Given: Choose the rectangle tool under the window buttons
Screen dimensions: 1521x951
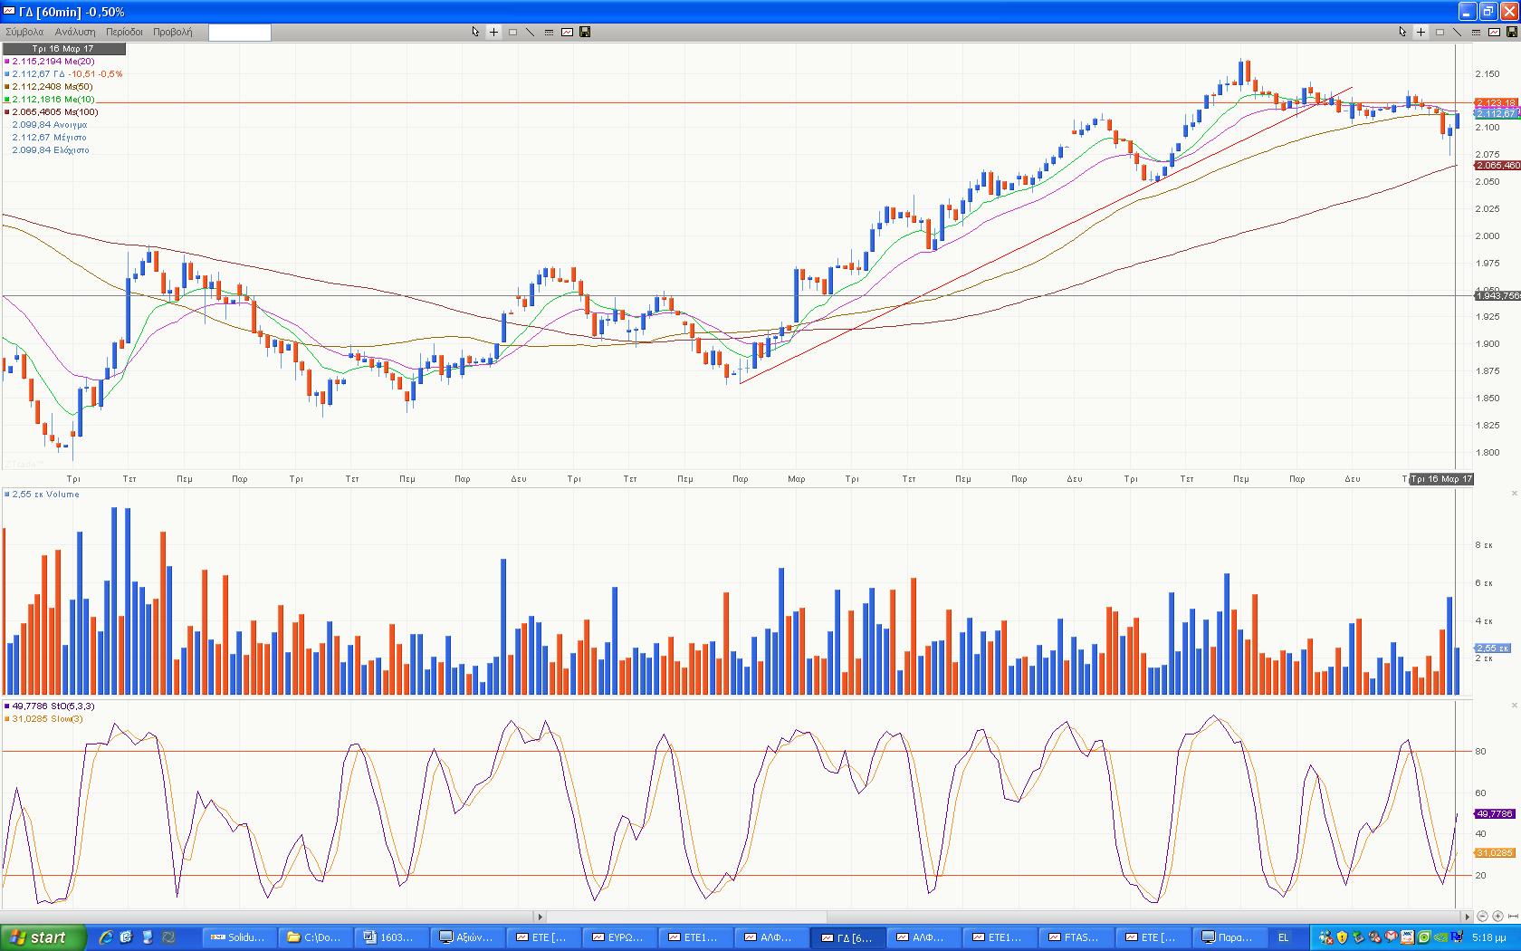Looking at the screenshot, I should coord(1440,32).
